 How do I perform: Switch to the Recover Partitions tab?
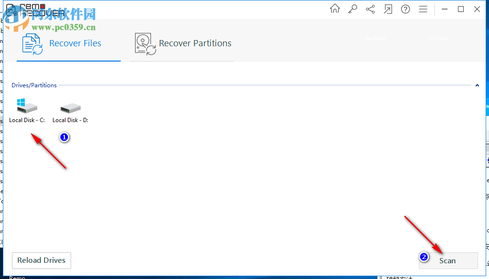click(x=195, y=43)
